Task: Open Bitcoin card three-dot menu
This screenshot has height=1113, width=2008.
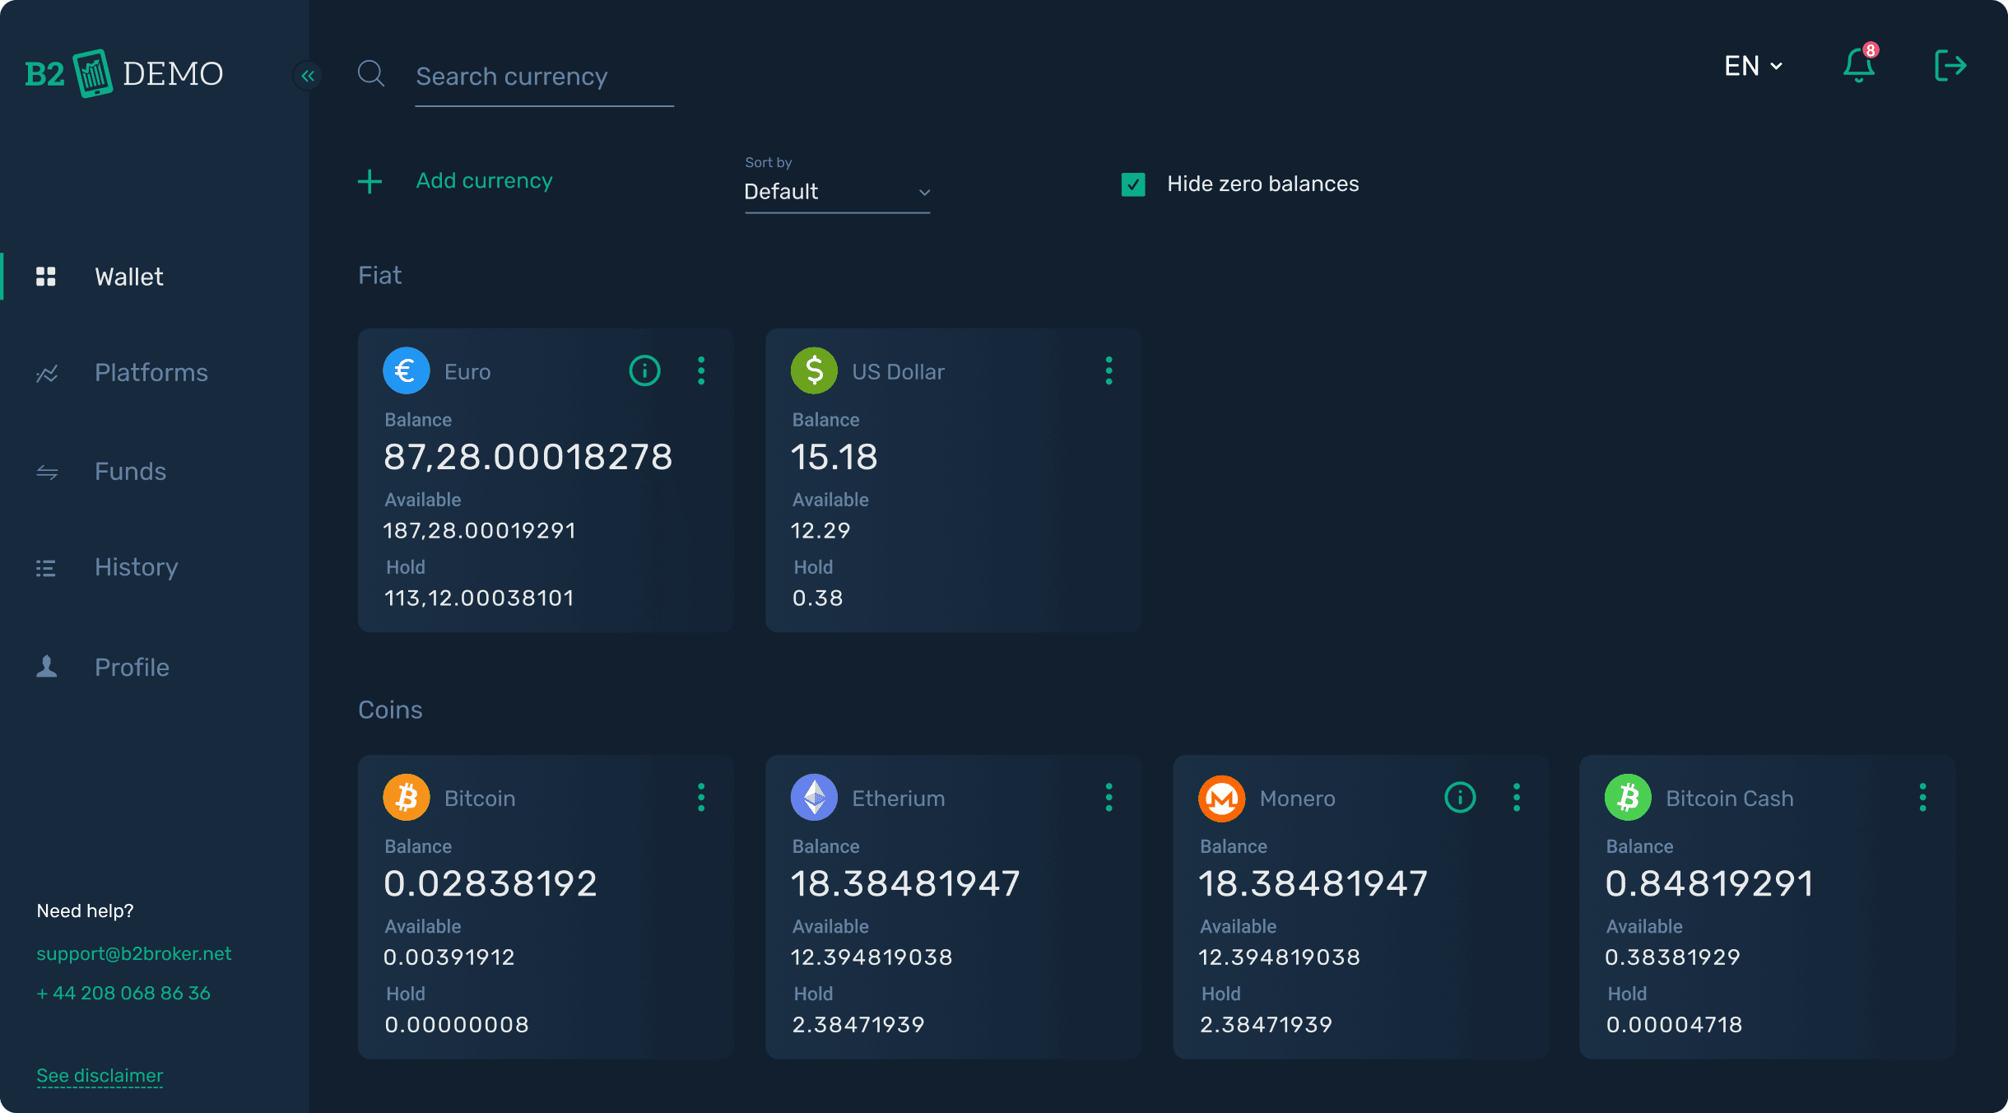Action: pos(701,797)
